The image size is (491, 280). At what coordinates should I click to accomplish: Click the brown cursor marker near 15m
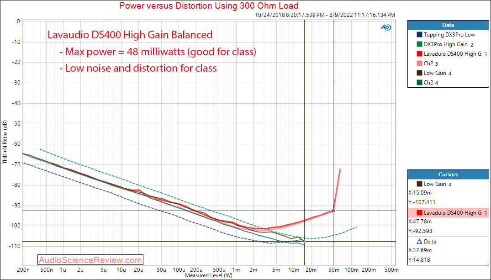[x=304, y=242]
